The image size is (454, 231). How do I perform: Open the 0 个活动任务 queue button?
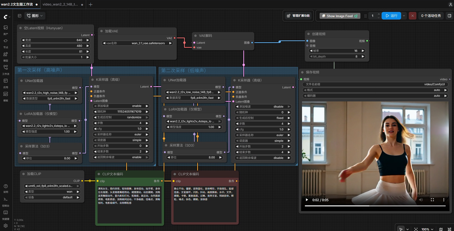pos(431,16)
